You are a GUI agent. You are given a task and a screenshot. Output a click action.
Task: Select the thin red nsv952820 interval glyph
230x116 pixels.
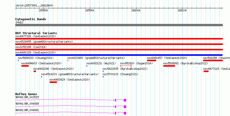pos(126,66)
